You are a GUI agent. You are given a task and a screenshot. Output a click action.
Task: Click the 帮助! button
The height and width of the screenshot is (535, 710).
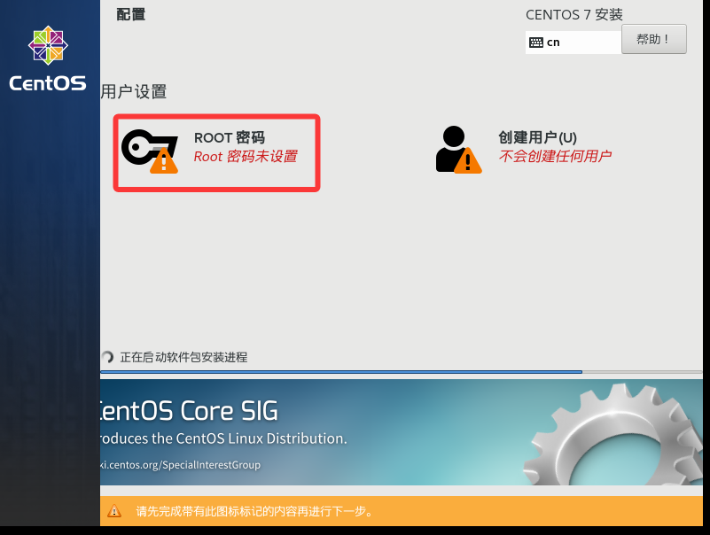click(x=654, y=39)
